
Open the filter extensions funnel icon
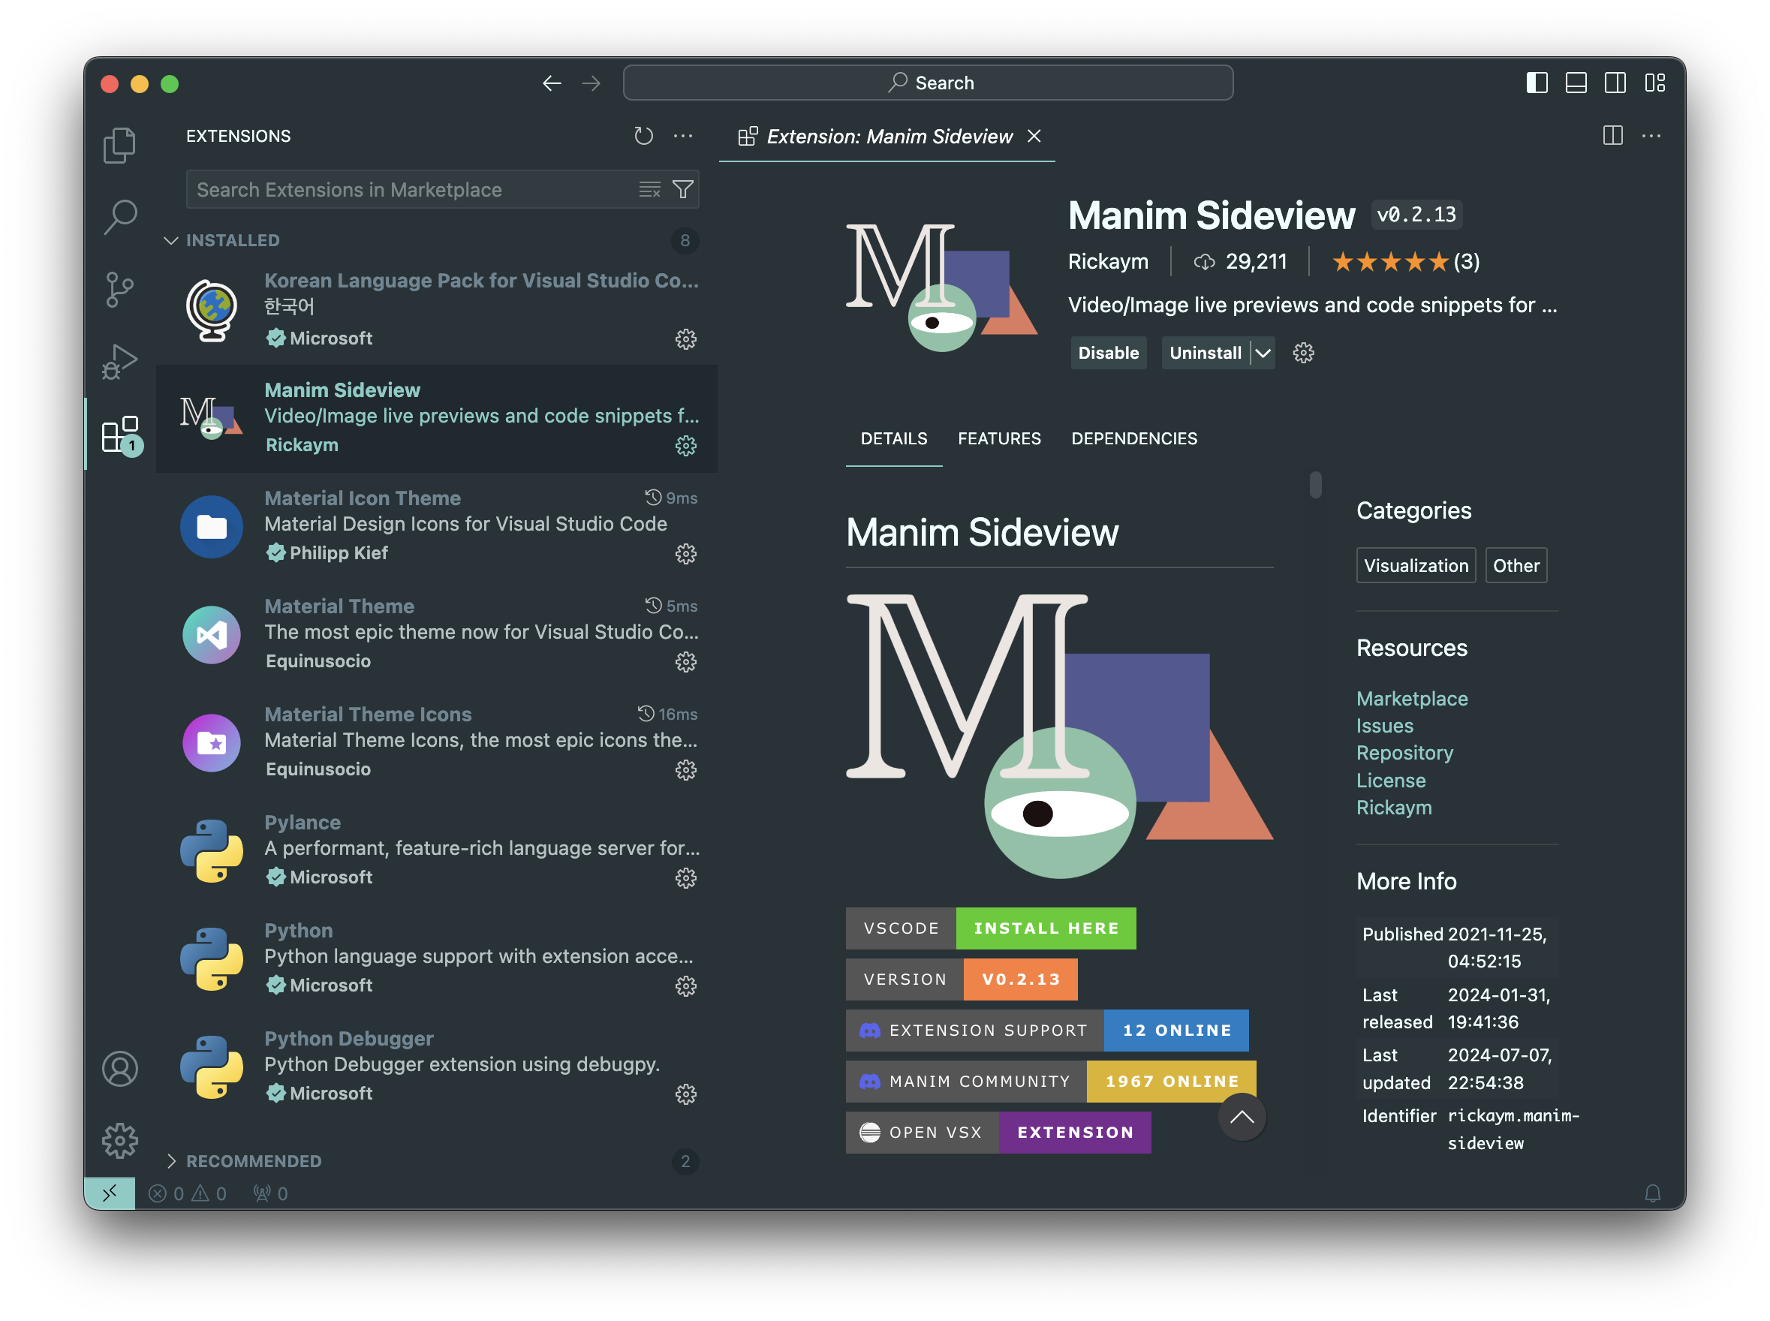pyautogui.click(x=683, y=189)
